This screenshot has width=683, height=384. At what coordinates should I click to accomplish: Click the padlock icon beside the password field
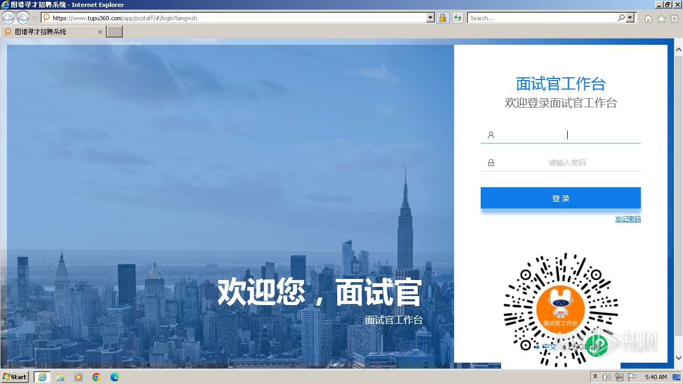(491, 163)
